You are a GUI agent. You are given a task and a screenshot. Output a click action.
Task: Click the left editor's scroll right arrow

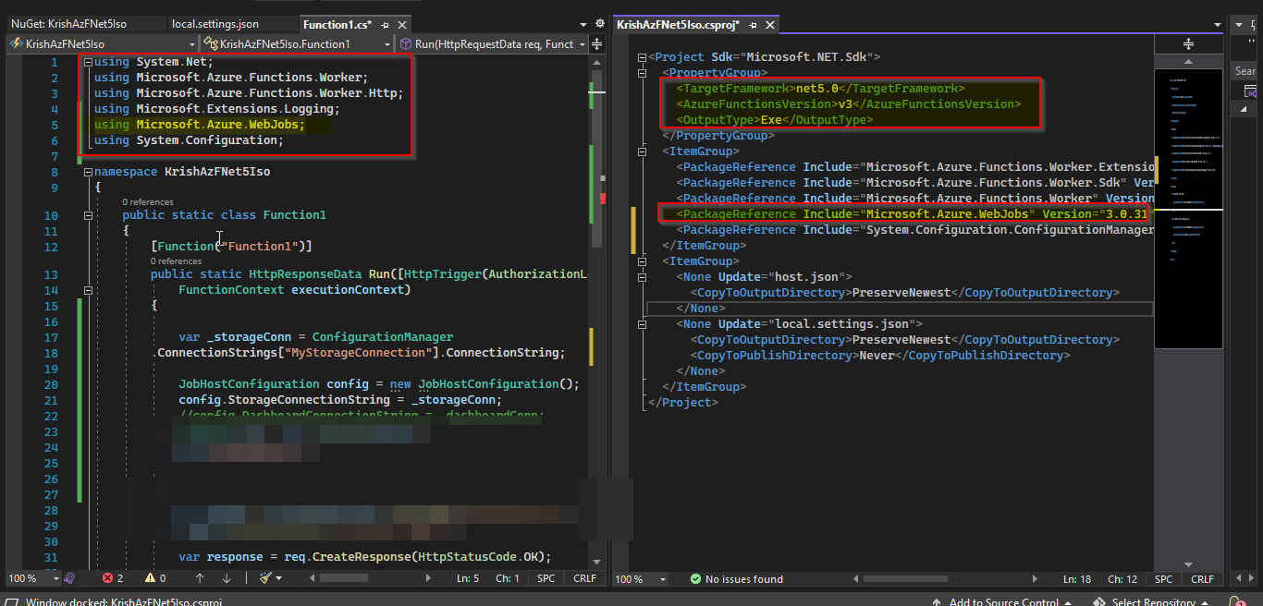click(427, 579)
